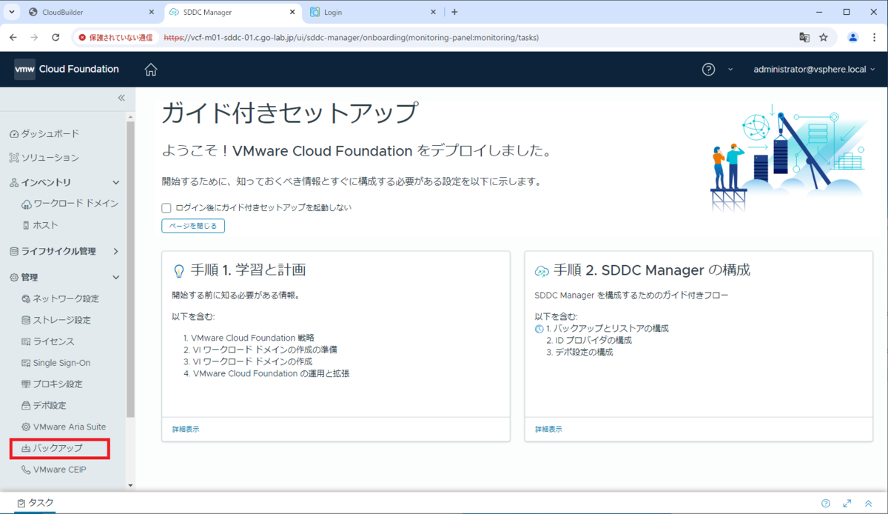This screenshot has width=888, height=514.
Task: Switch to the CloudBuilder browser tab
Action: (92, 13)
